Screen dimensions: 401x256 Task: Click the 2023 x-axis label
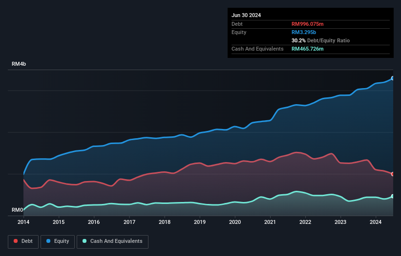[340, 222]
